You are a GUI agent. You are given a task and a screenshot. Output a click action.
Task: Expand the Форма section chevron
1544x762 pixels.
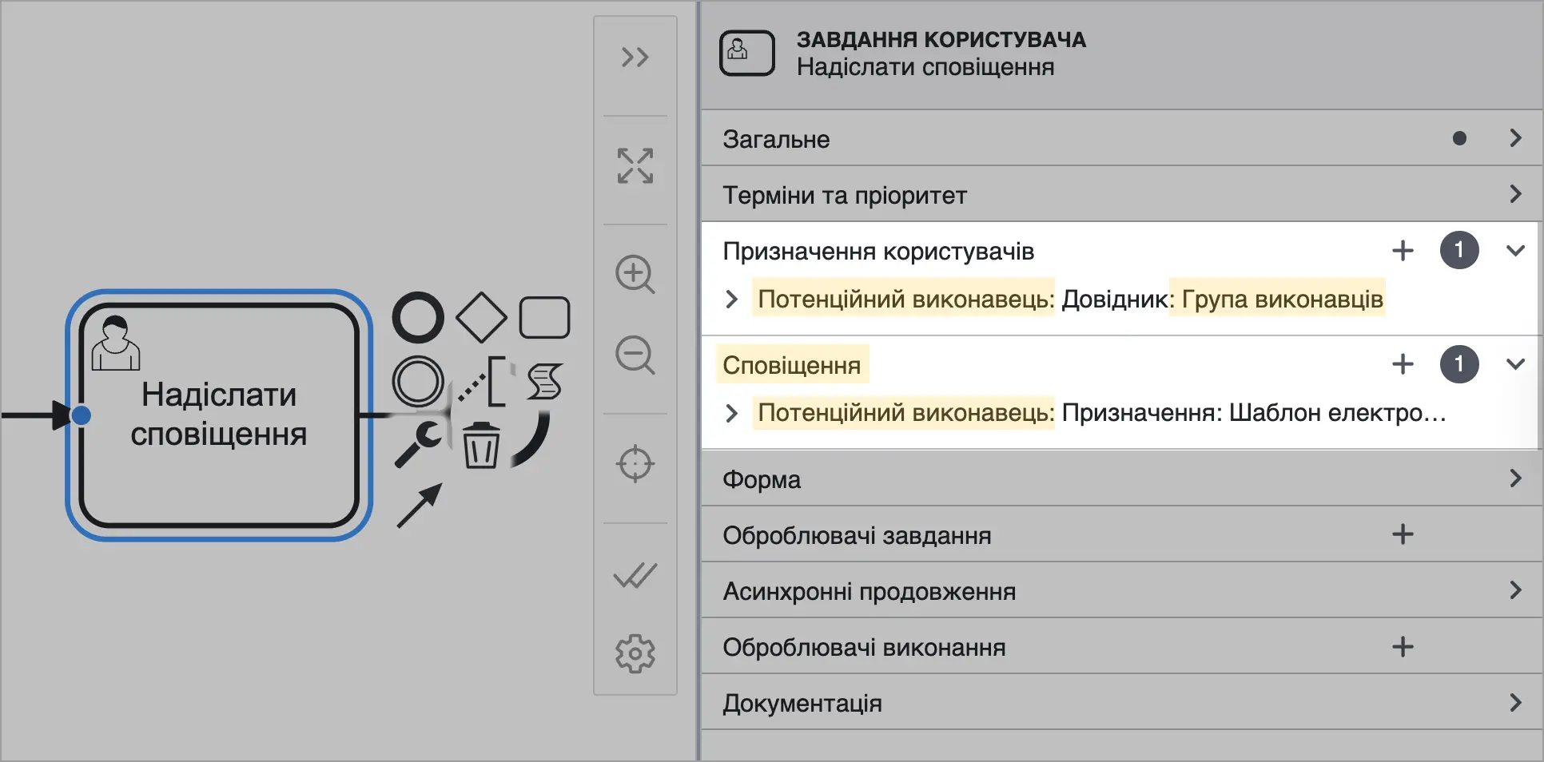click(x=1515, y=478)
